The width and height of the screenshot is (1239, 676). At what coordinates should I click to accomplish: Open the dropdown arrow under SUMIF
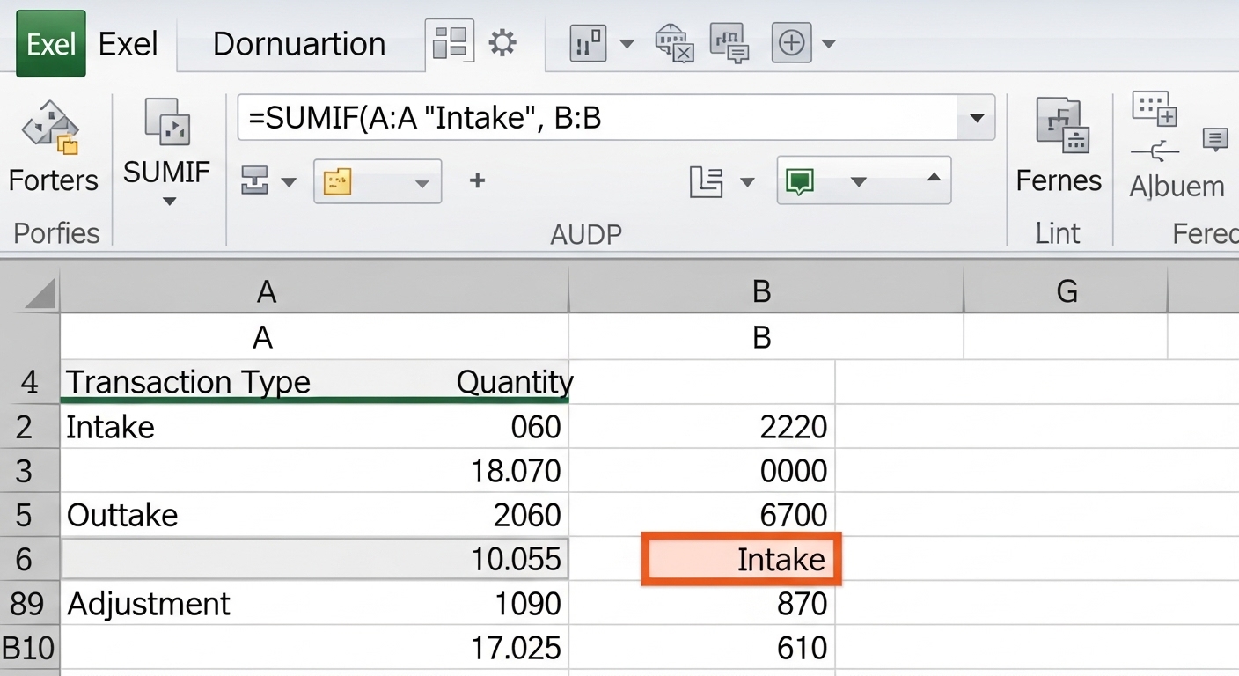169,202
